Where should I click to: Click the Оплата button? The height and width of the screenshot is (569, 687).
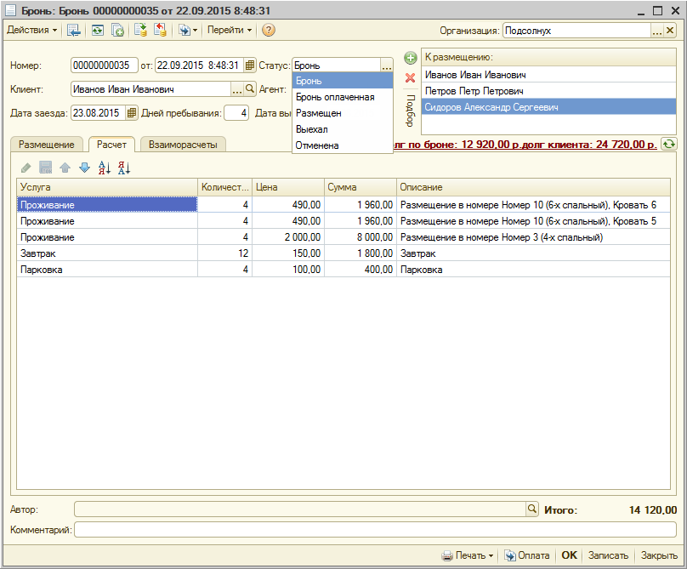[x=527, y=555]
